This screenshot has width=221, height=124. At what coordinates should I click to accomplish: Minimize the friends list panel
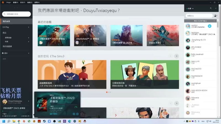tap(216, 8)
